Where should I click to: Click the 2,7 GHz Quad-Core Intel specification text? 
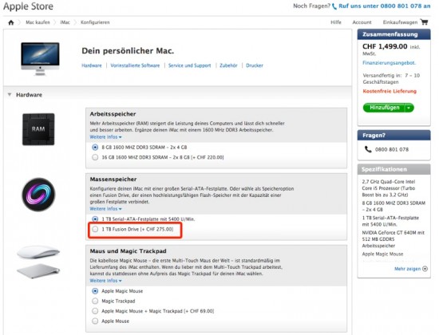pyautogui.click(x=389, y=188)
